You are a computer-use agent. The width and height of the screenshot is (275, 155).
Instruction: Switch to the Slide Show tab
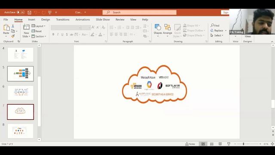pos(103,19)
